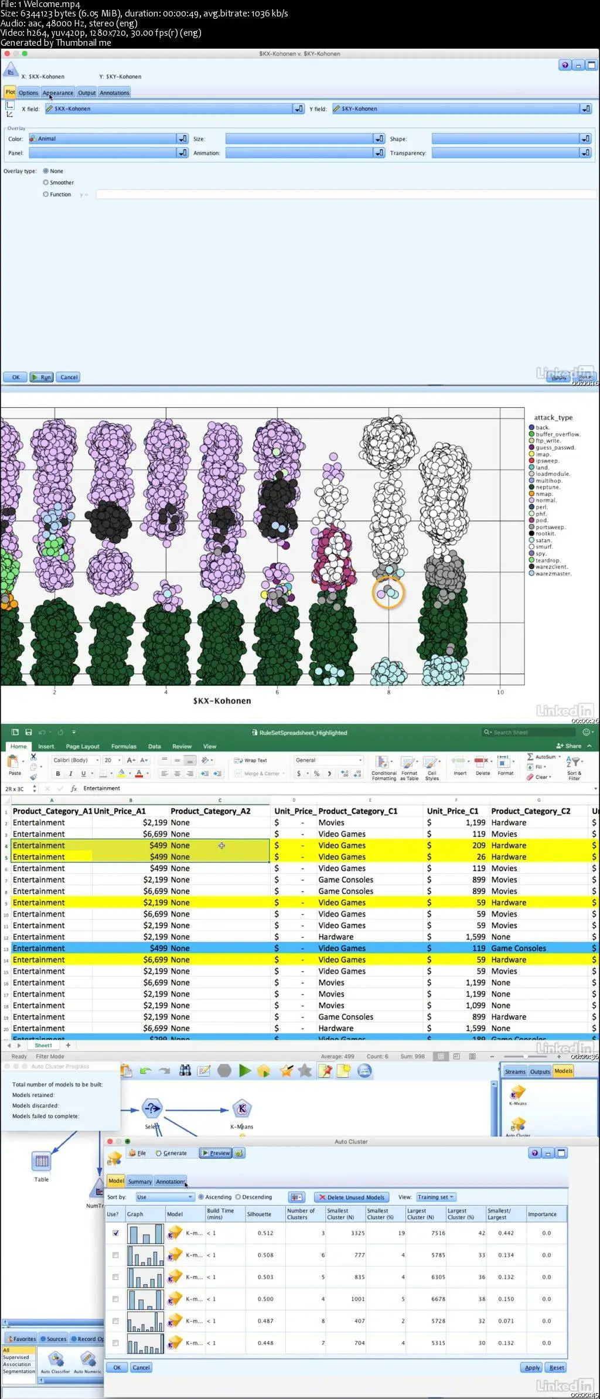Open the Panel field picker
600x1399 pixels.
click(183, 152)
